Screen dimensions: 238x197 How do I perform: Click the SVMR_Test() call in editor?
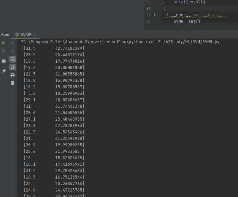[187, 21]
